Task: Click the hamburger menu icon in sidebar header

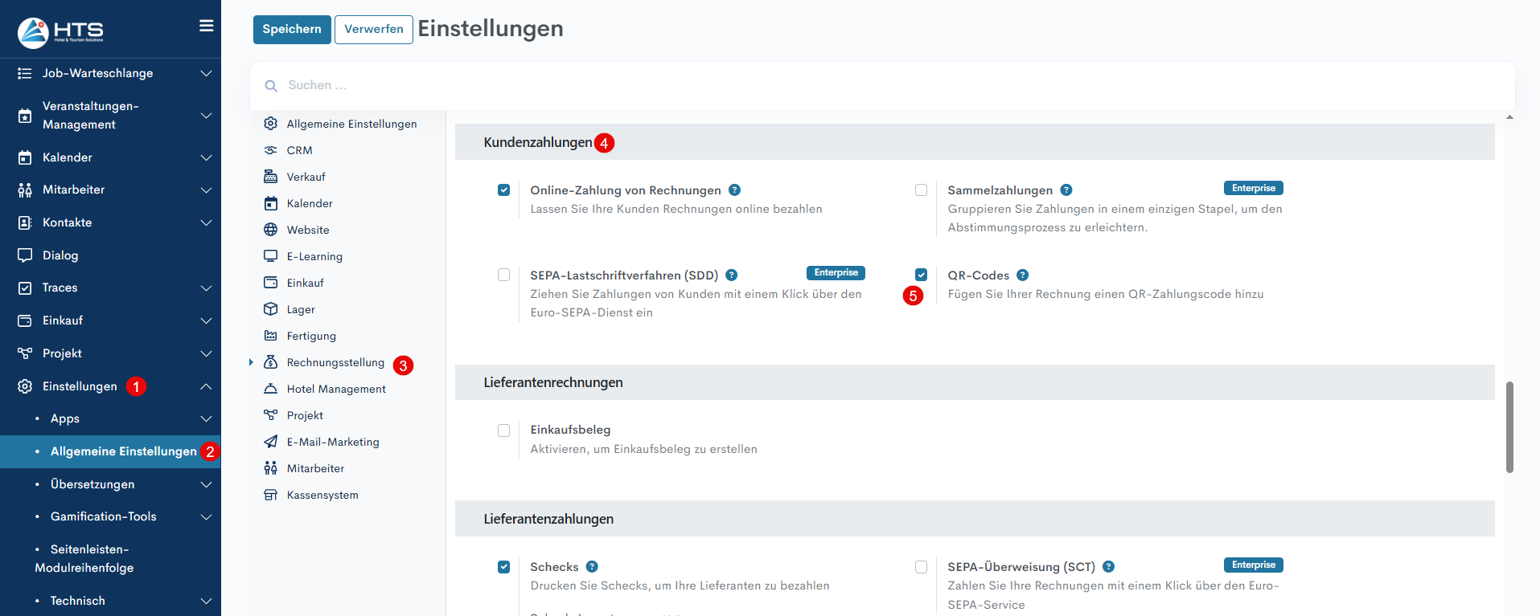Action: click(206, 26)
